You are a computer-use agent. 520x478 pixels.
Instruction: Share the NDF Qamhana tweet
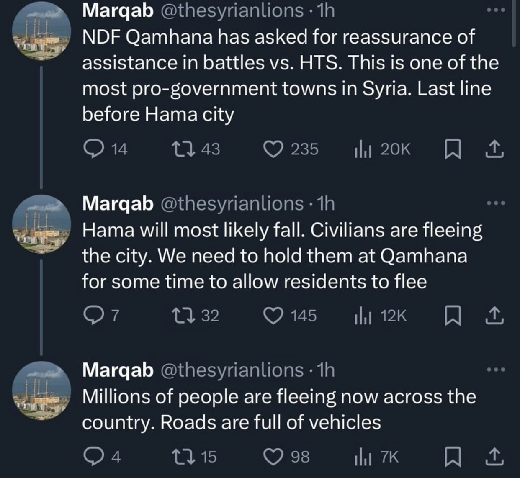coord(494,149)
